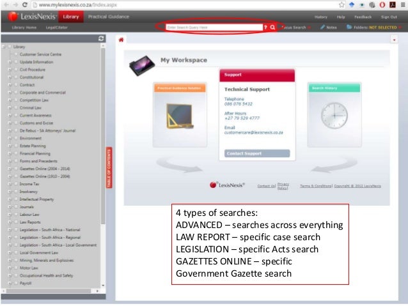Open the Contact Us footer link
Viewport: 408px width, 306px height.
266,186
